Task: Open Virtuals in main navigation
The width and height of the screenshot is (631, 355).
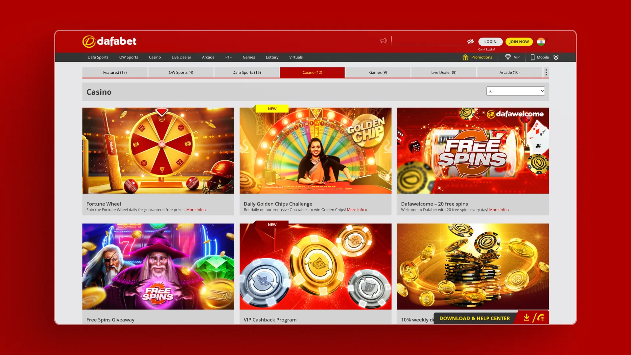Action: (296, 57)
